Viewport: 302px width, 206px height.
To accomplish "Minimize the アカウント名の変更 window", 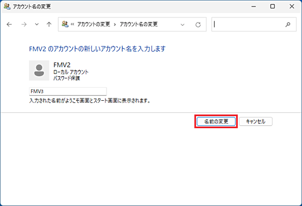I will (x=254, y=7).
